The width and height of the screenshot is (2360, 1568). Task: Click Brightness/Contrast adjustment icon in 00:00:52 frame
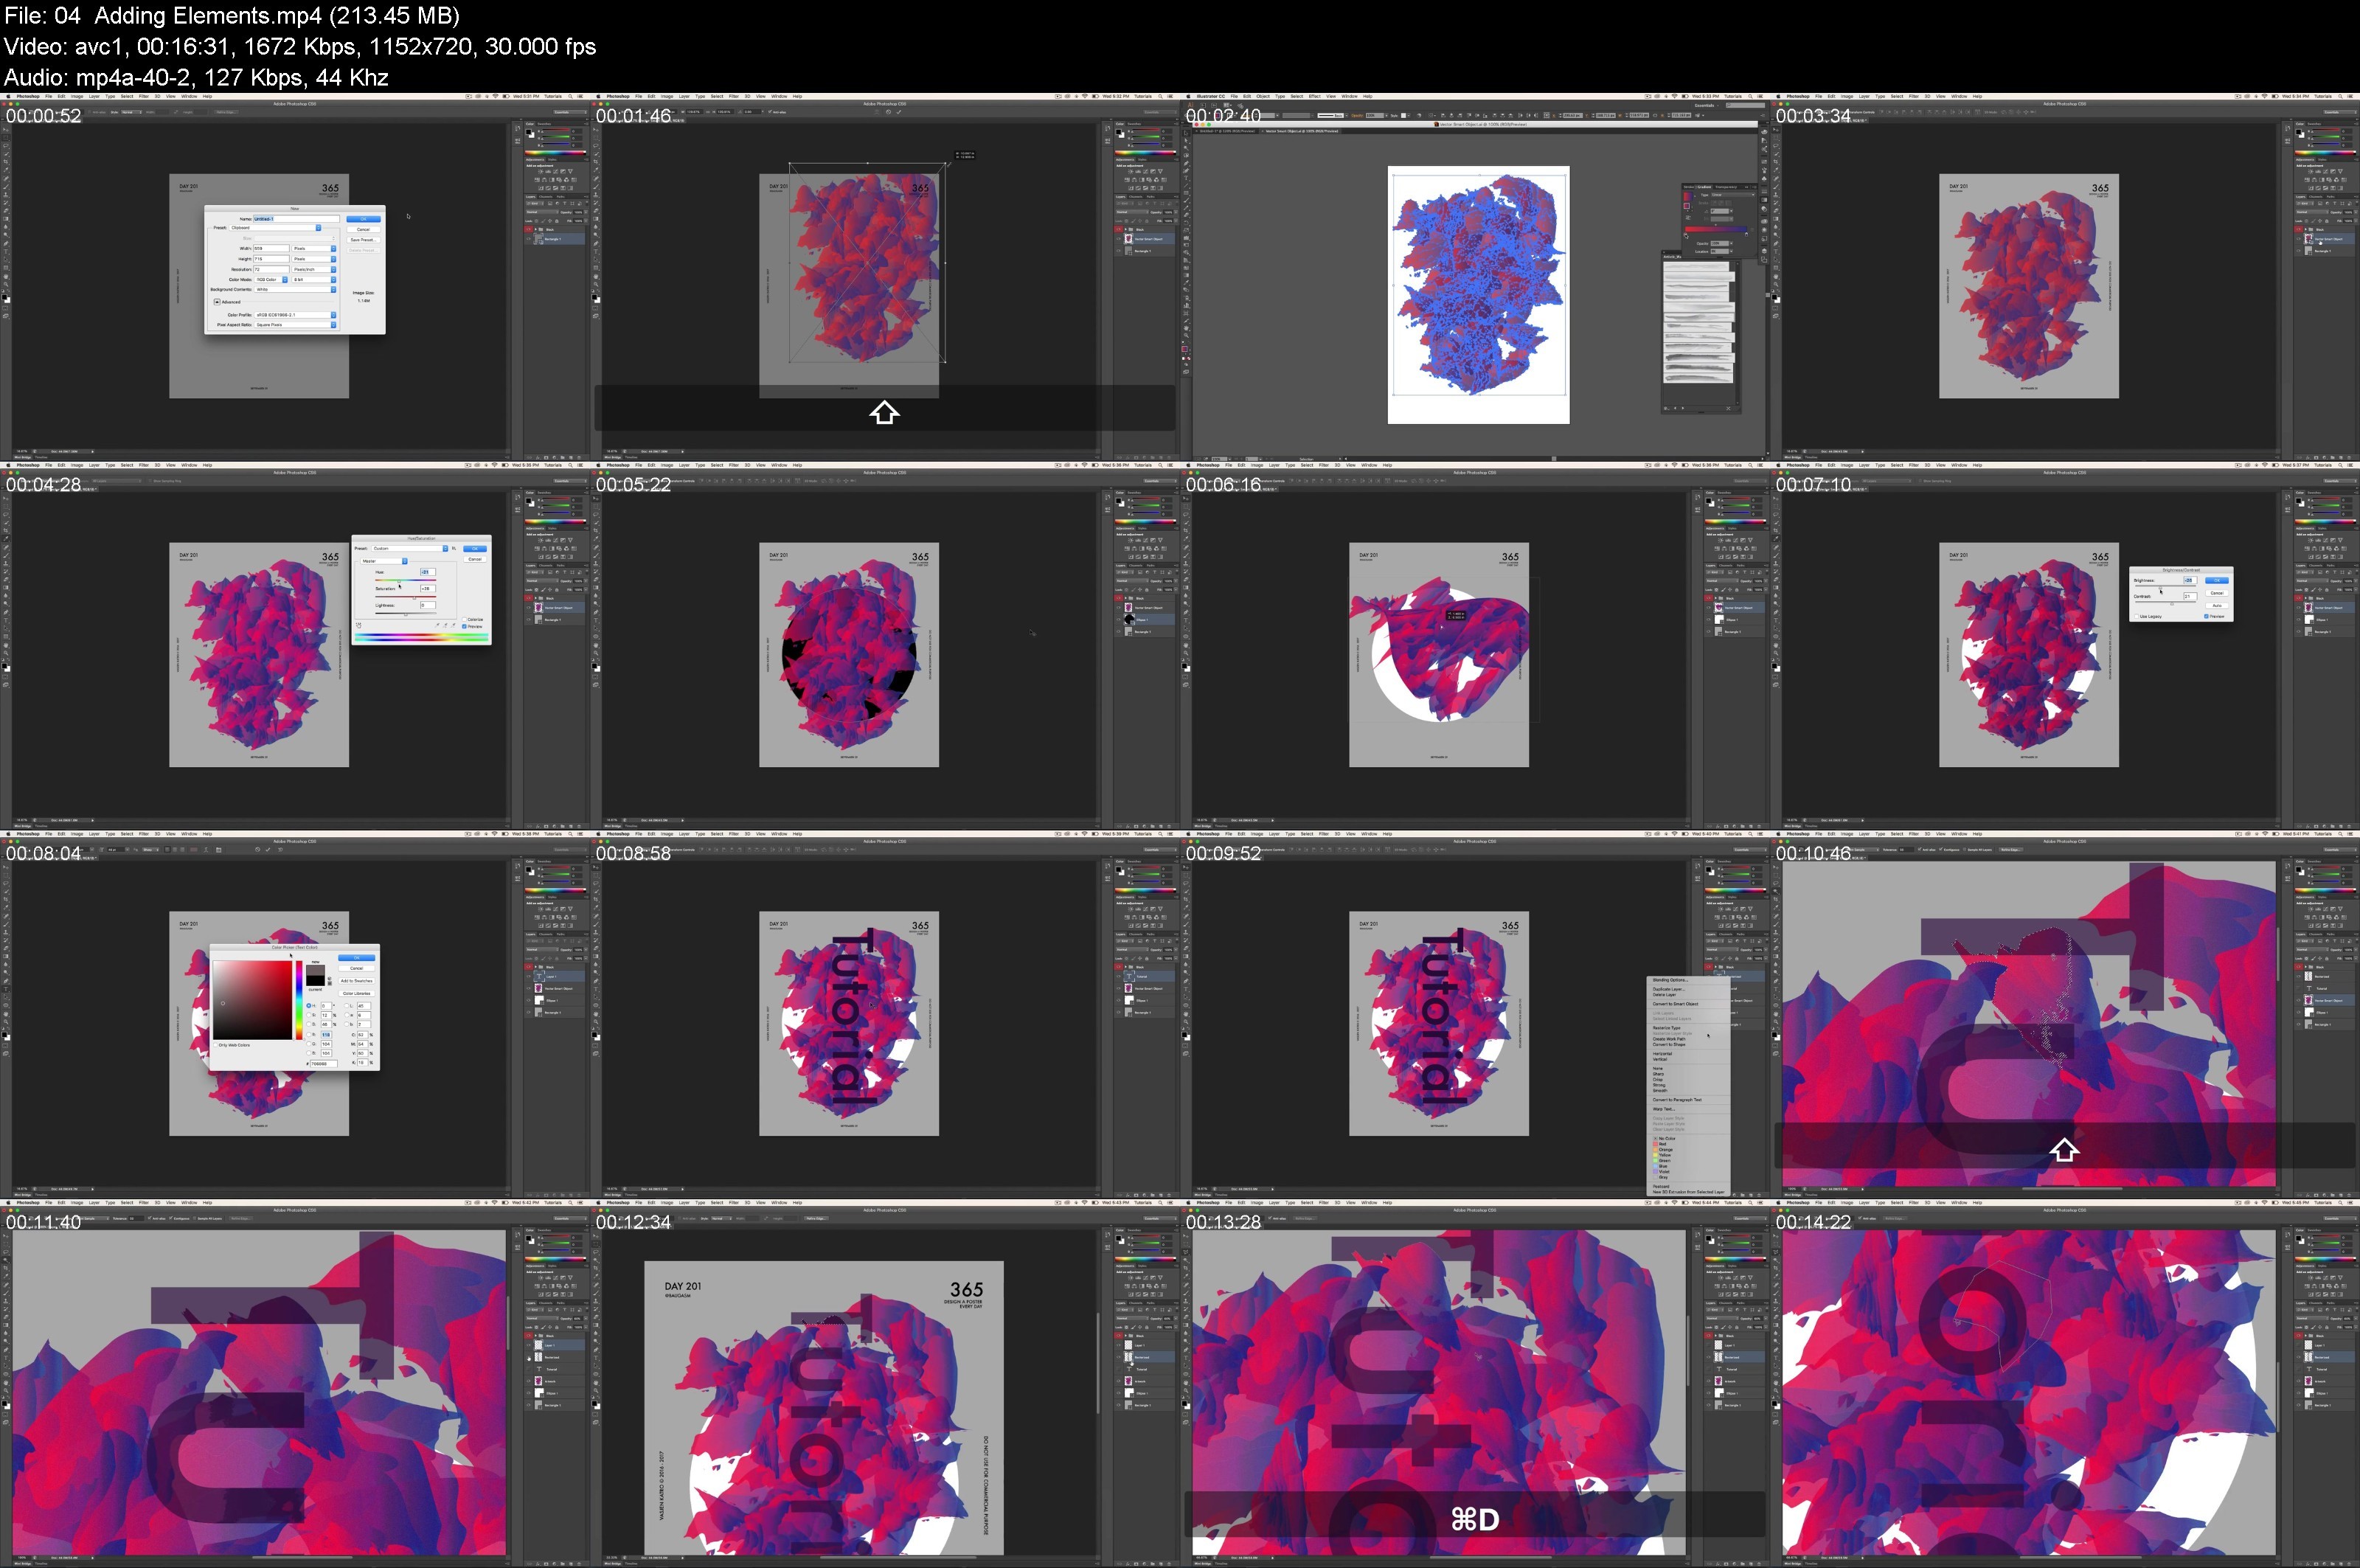click(541, 171)
